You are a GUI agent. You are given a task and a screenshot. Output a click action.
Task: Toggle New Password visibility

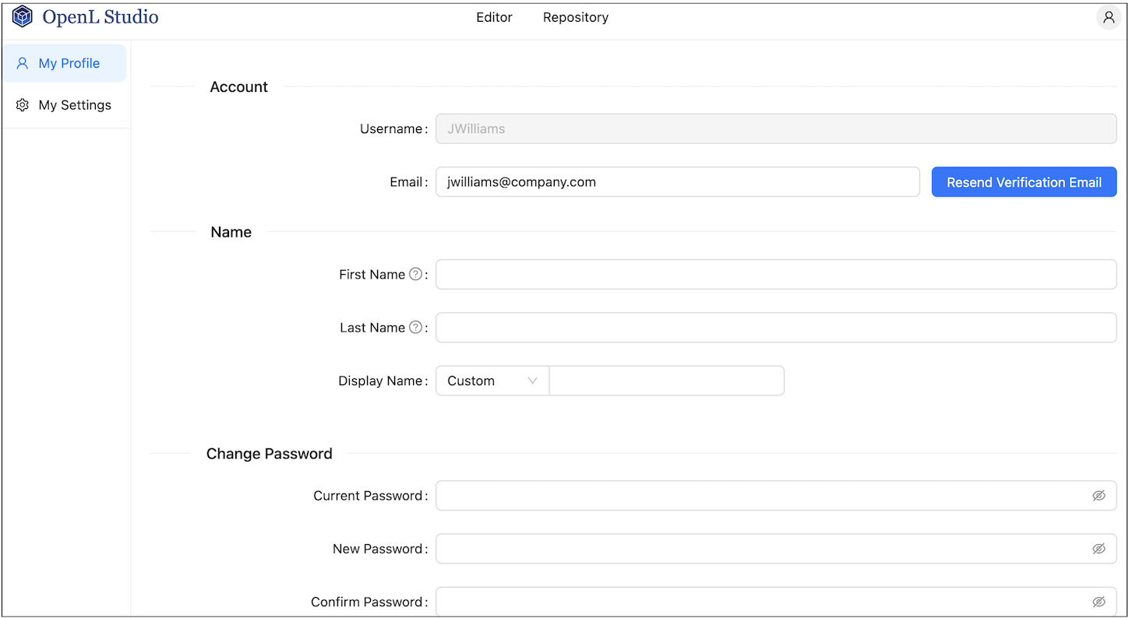tap(1099, 548)
